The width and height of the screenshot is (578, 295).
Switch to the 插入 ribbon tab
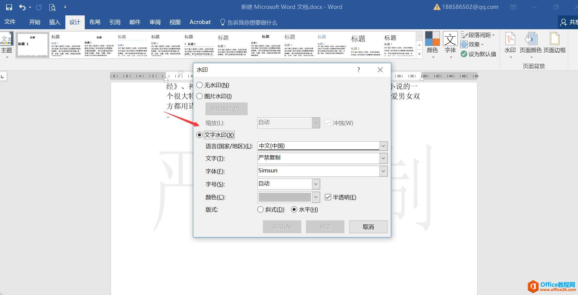click(x=54, y=22)
